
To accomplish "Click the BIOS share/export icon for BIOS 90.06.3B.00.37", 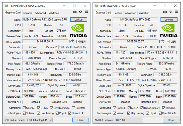I will pyautogui.click(x=162, y=41).
